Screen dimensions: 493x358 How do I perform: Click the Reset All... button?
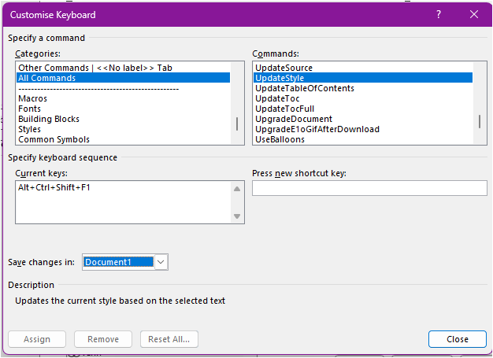click(169, 339)
